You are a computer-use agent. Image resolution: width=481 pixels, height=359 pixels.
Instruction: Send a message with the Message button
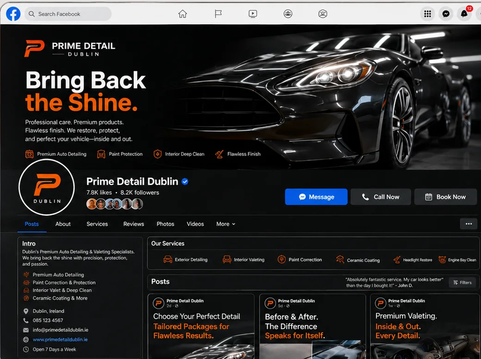(316, 197)
